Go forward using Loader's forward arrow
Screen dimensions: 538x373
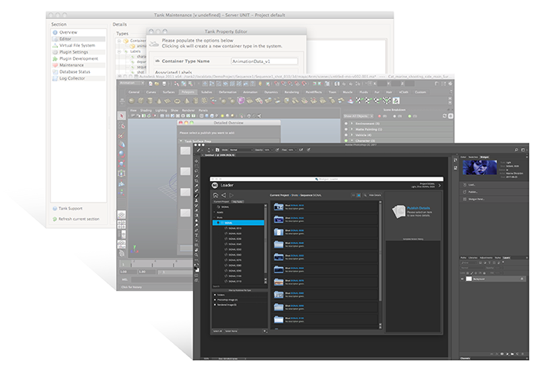(x=231, y=195)
